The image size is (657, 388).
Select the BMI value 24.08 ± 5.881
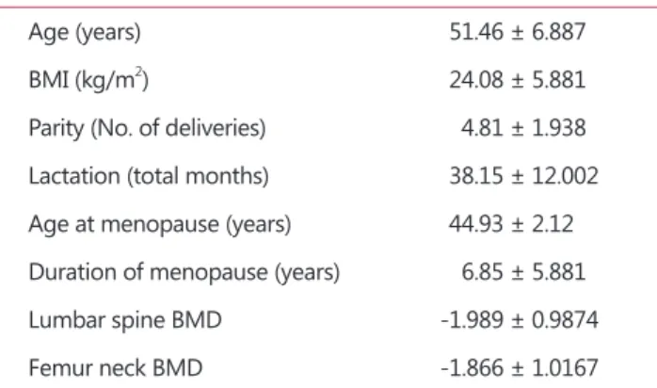point(517,80)
